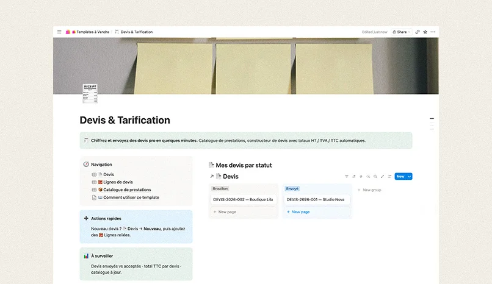
Task: Open the three-dots page options menu
Action: coord(433,32)
